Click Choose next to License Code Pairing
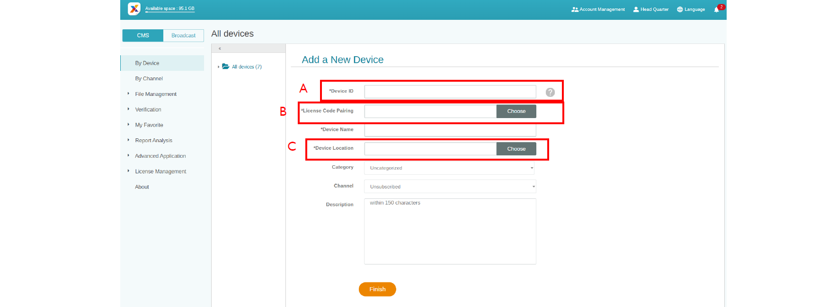 click(x=516, y=111)
